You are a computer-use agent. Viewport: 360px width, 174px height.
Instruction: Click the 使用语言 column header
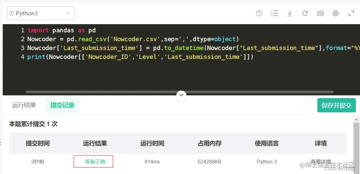pos(267,143)
